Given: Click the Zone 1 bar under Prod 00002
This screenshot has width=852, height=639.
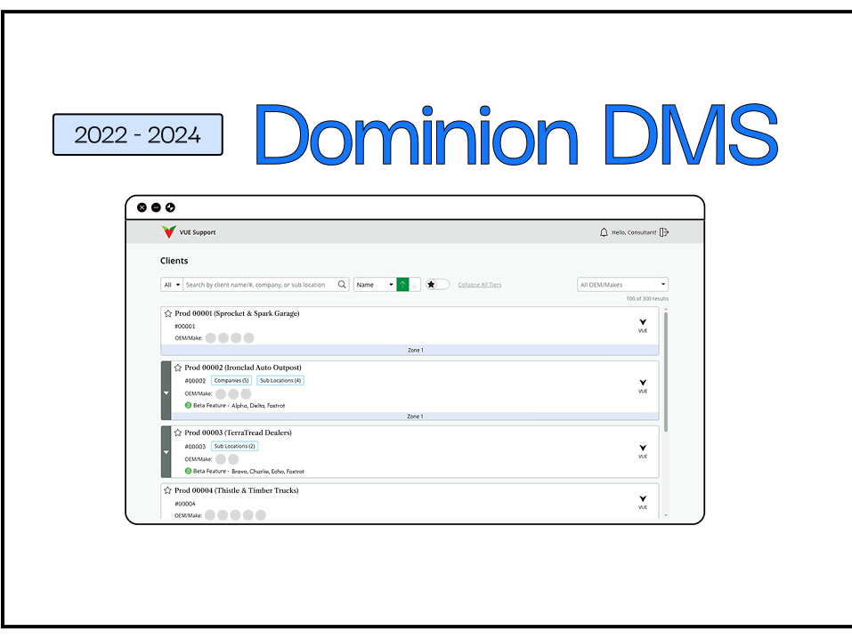Looking at the screenshot, I should click(416, 417).
